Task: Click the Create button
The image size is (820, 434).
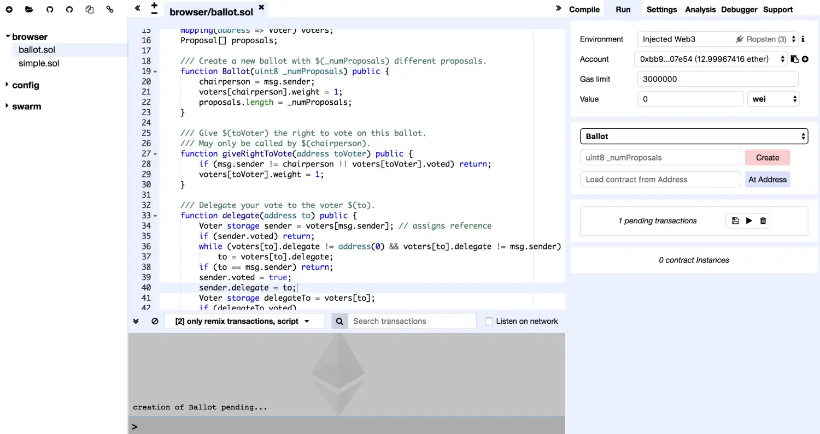Action: pos(768,157)
